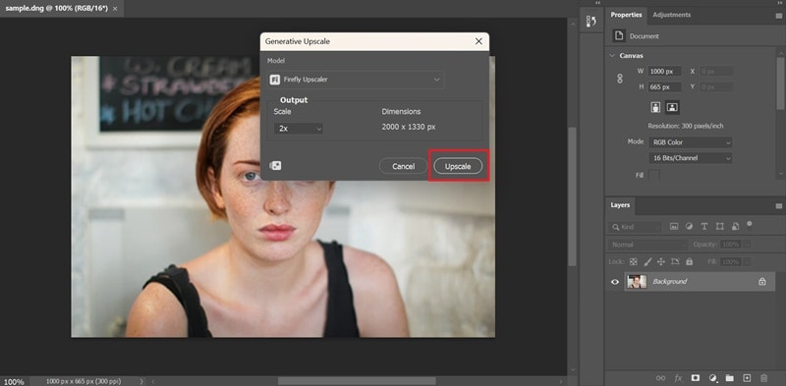Image resolution: width=786 pixels, height=386 pixels.
Task: Create a new layer
Action: (x=747, y=378)
